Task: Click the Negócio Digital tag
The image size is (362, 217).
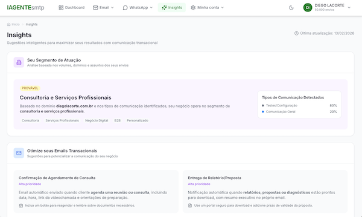Action: 97,121
